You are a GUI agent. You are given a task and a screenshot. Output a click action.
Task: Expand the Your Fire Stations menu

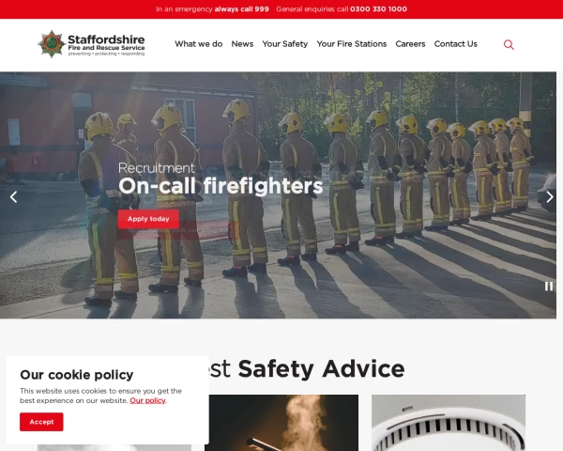tap(352, 44)
